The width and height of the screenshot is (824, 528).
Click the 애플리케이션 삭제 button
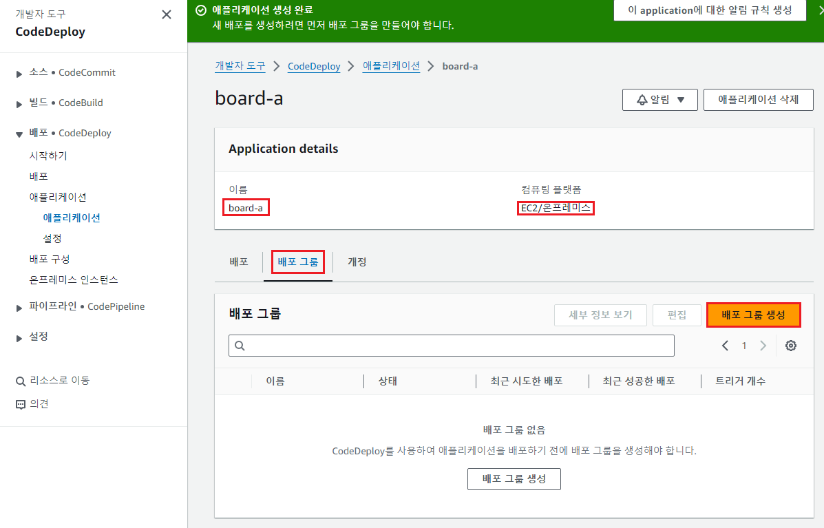tap(759, 99)
